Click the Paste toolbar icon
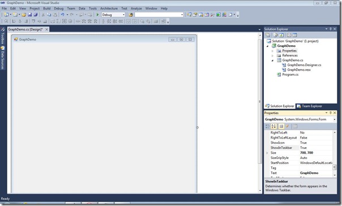This screenshot has height=206, width=342. pyautogui.click(x=55, y=15)
